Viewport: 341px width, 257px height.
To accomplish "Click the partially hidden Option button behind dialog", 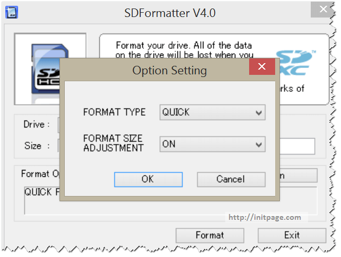I will (x=299, y=175).
